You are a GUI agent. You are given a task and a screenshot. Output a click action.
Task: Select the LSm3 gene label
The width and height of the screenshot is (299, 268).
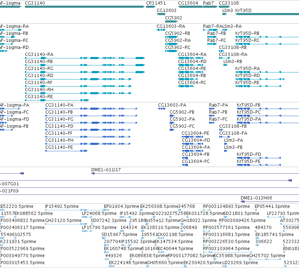pyautogui.click(x=227, y=10)
